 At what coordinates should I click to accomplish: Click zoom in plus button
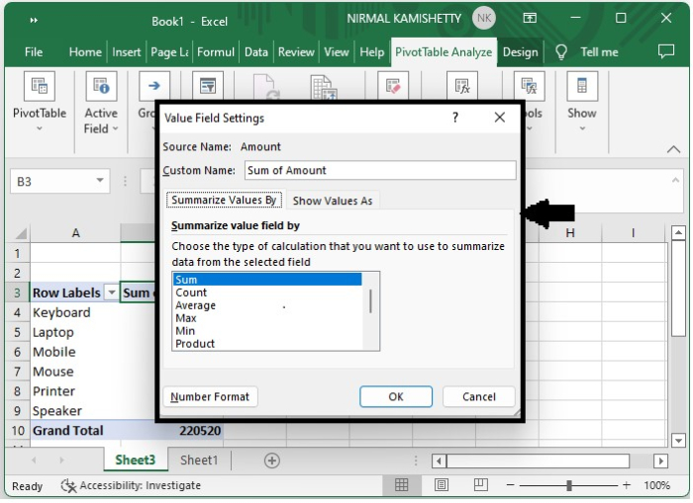627,485
